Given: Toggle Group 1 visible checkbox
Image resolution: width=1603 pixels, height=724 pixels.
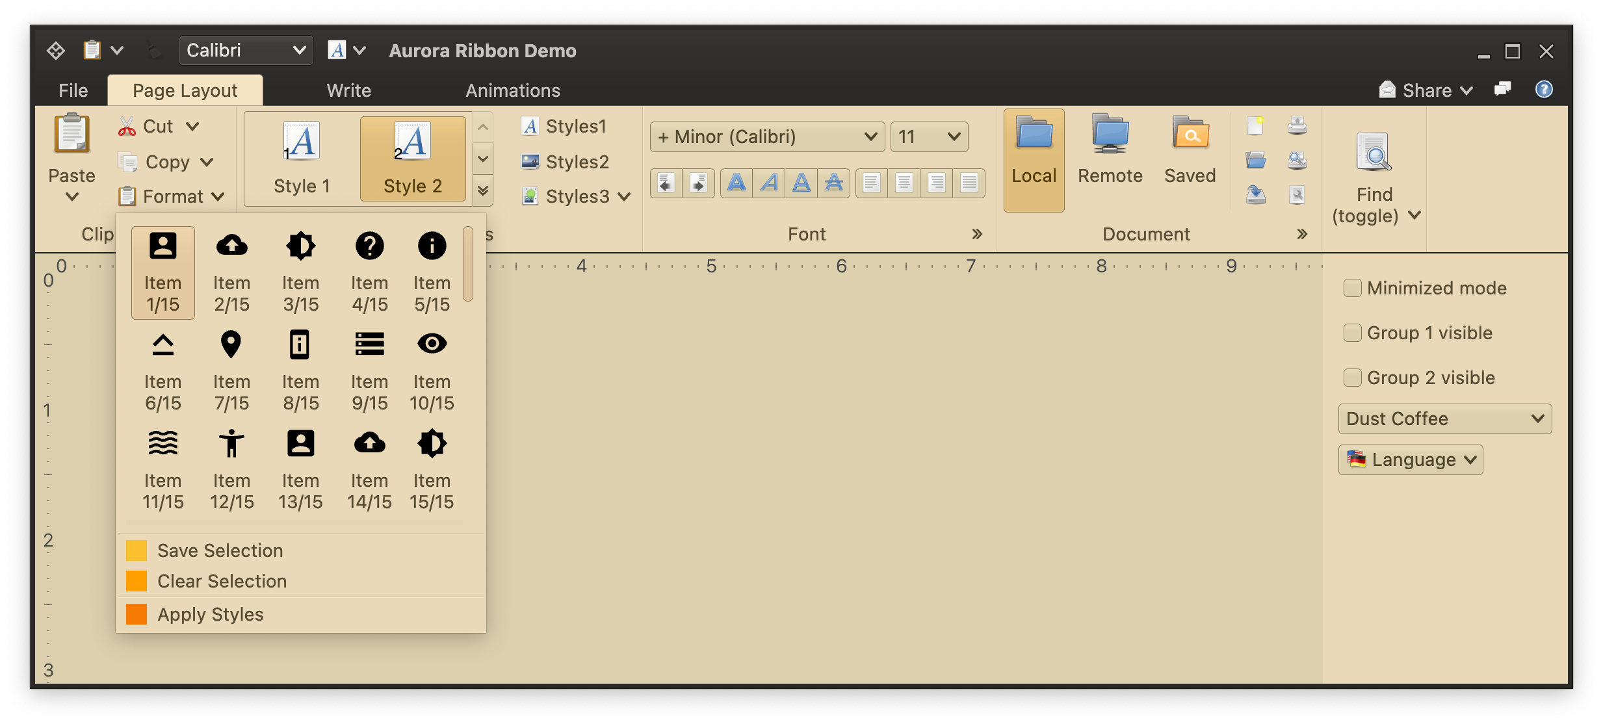Looking at the screenshot, I should pyautogui.click(x=1353, y=333).
